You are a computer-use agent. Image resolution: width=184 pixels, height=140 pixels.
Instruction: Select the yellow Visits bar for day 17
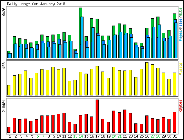tap(97, 81)
